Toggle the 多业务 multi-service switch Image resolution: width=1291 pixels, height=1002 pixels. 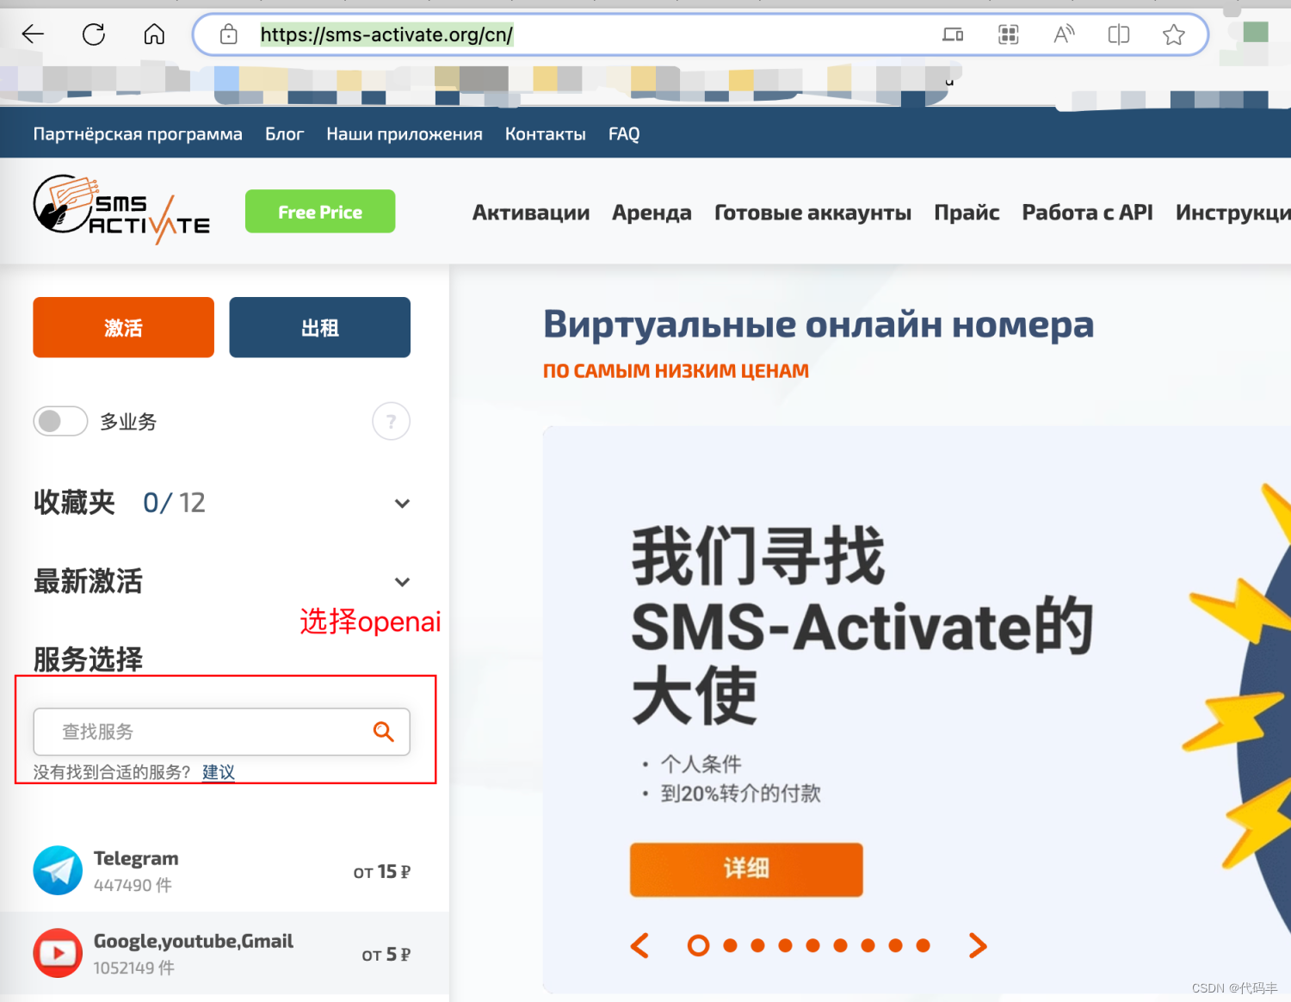pyautogui.click(x=60, y=421)
